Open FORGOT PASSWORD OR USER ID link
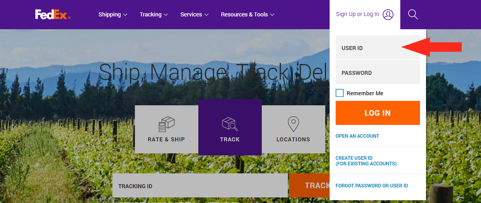481x203 pixels. click(372, 185)
